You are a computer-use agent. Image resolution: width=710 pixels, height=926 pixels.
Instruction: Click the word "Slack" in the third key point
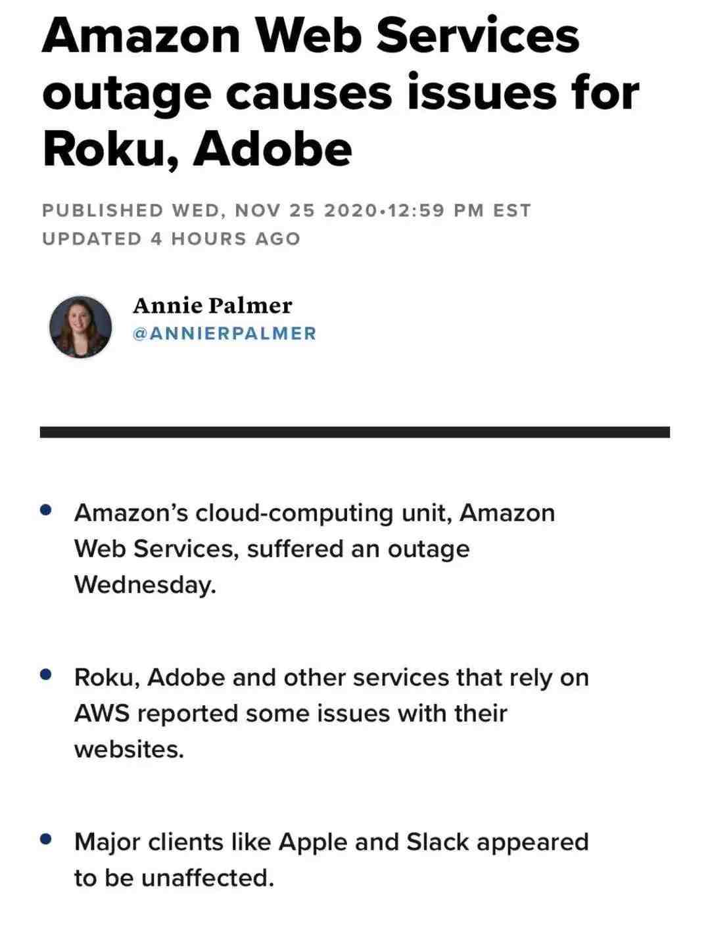(x=438, y=841)
